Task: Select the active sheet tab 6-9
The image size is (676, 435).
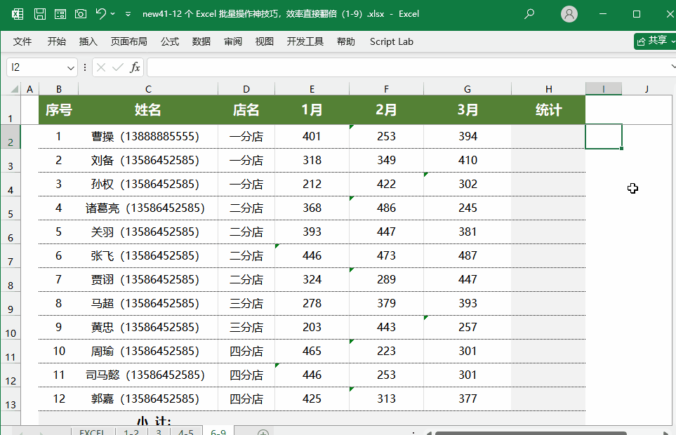Action: pyautogui.click(x=218, y=431)
